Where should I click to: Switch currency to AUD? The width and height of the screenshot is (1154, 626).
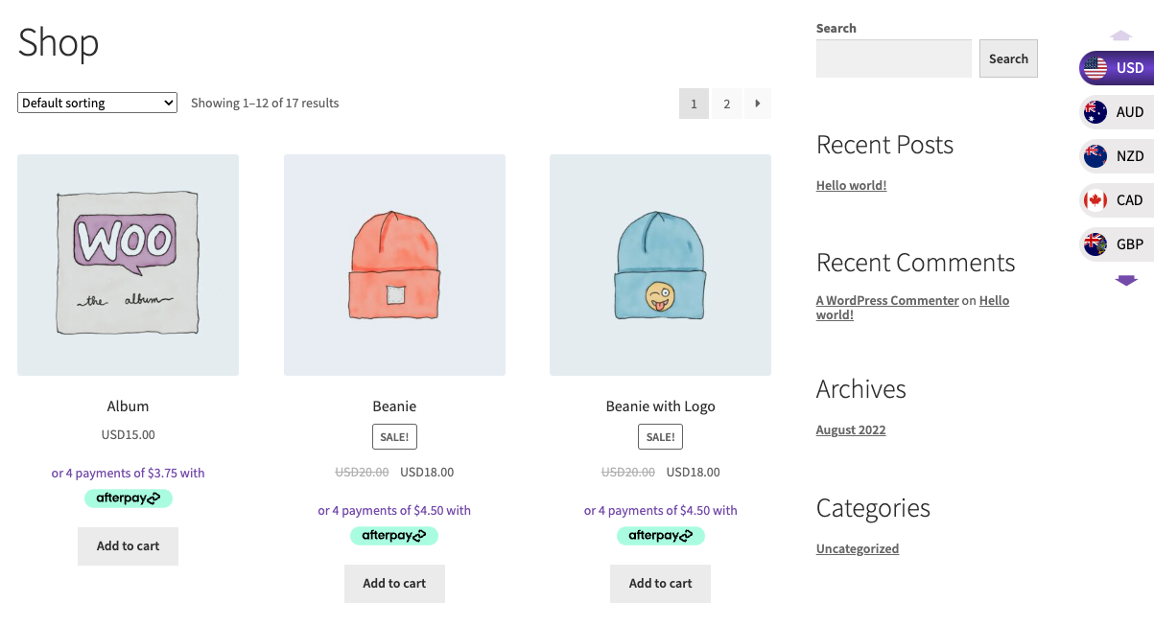pos(1116,112)
